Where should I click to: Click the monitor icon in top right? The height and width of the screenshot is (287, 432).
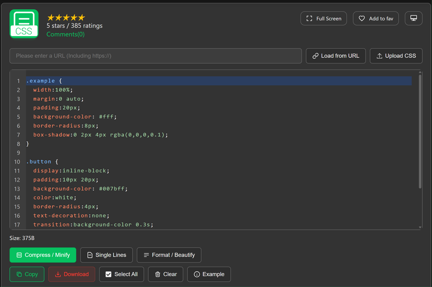[414, 18]
